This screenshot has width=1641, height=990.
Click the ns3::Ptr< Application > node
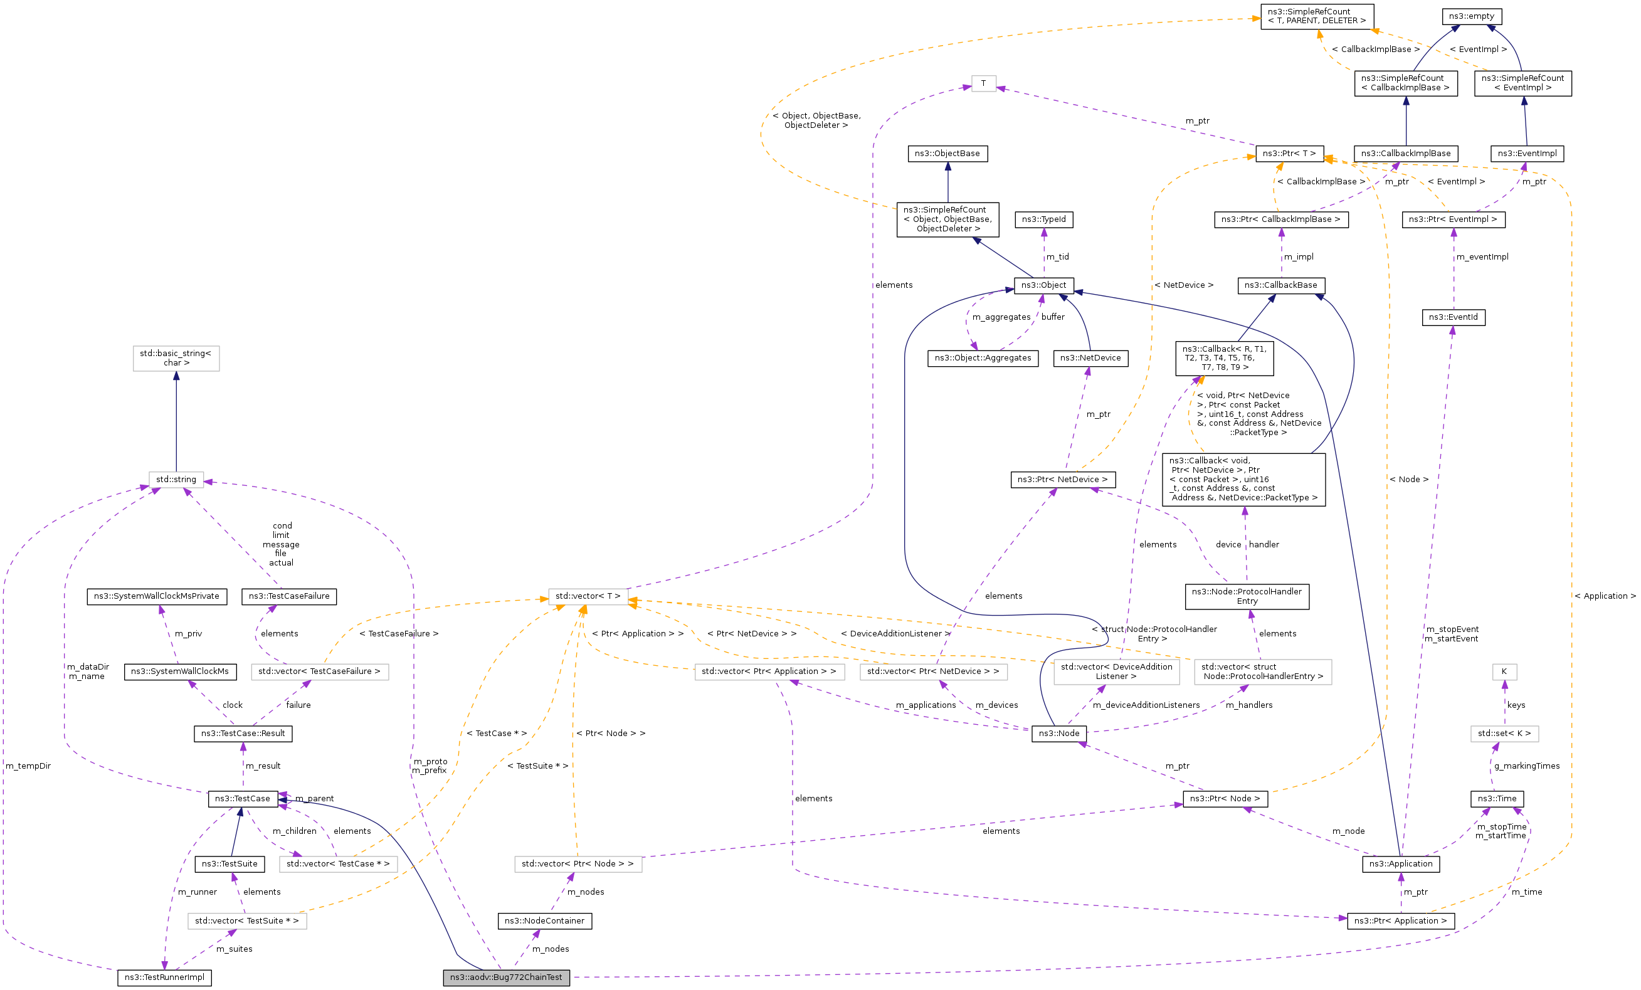point(1401,921)
